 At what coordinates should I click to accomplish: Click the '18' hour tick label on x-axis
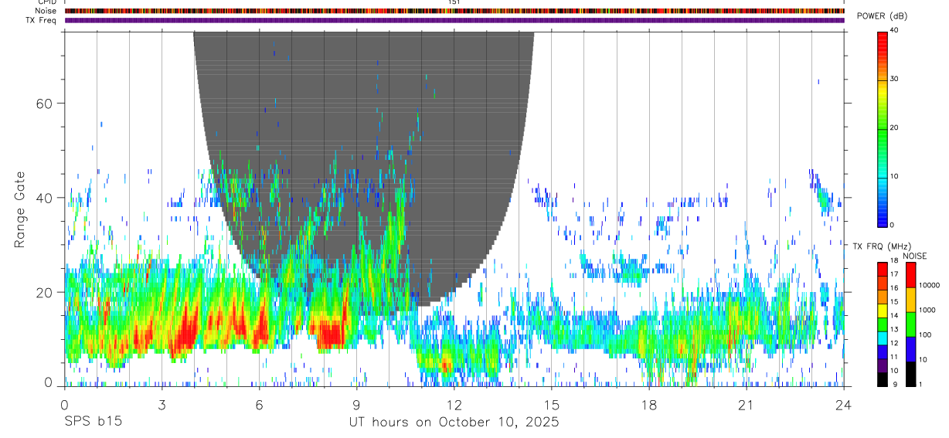click(x=648, y=406)
